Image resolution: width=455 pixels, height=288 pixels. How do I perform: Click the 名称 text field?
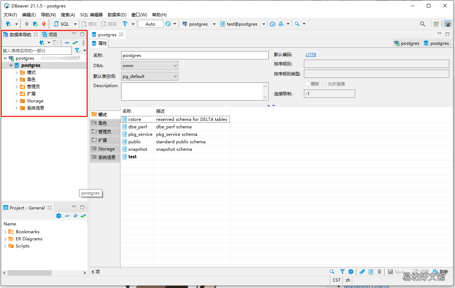pos(195,55)
